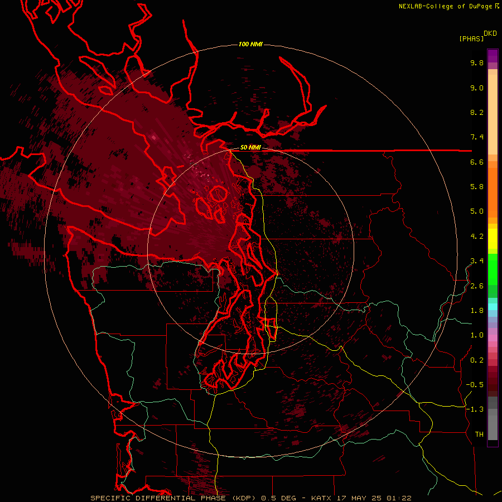The width and height of the screenshot is (502, 502).
Task: Pick the dark red band near -0.5
Action: [493, 384]
